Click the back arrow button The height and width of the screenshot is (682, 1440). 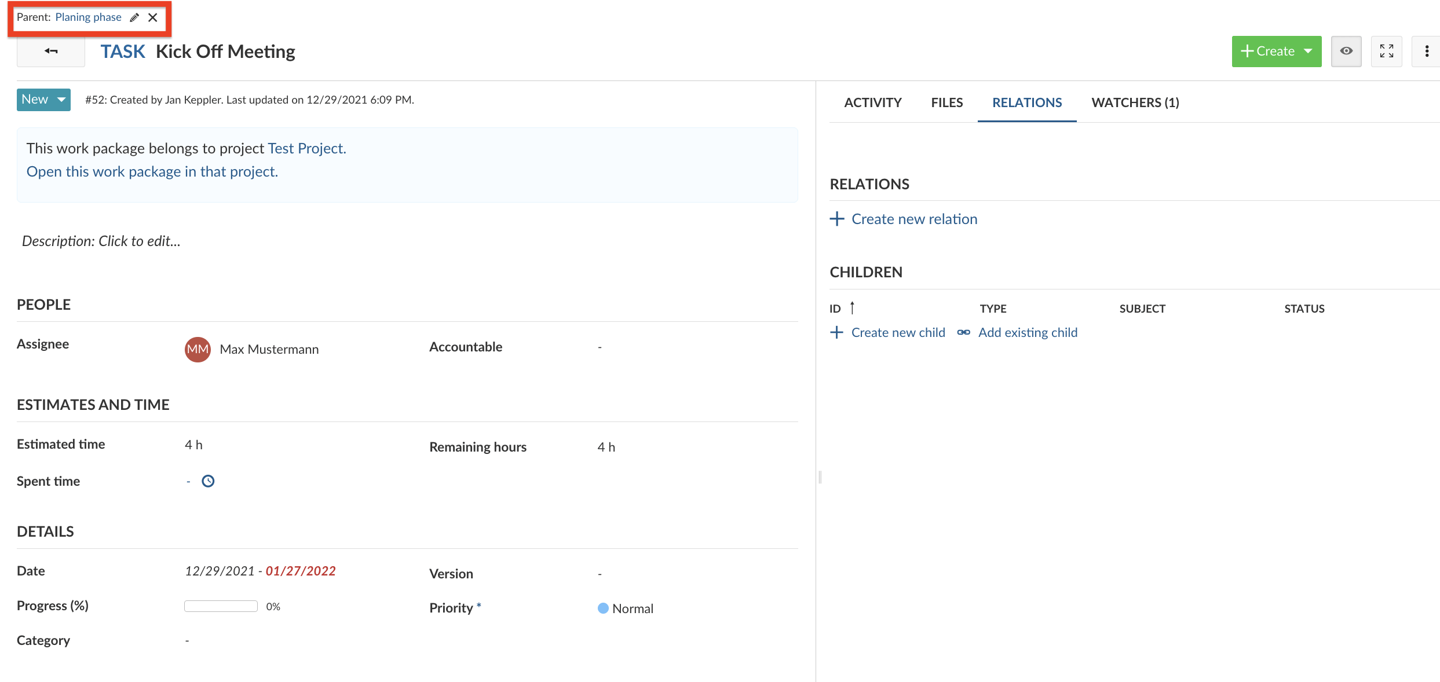51,52
